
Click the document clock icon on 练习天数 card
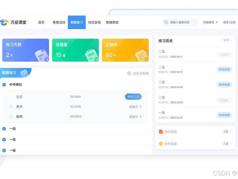[x=42, y=55]
